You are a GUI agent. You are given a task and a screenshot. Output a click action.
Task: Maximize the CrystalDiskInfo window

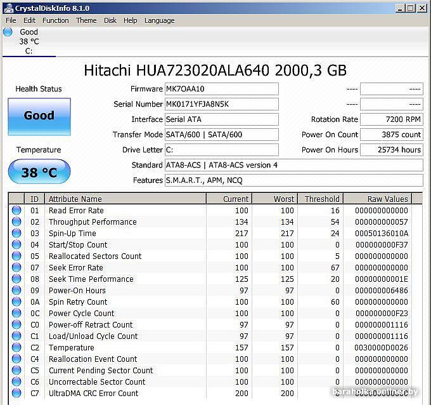click(411, 8)
